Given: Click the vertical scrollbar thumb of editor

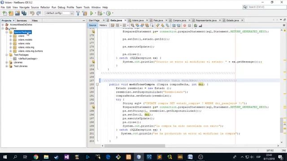Looking at the screenshot, I should pos(282,125).
